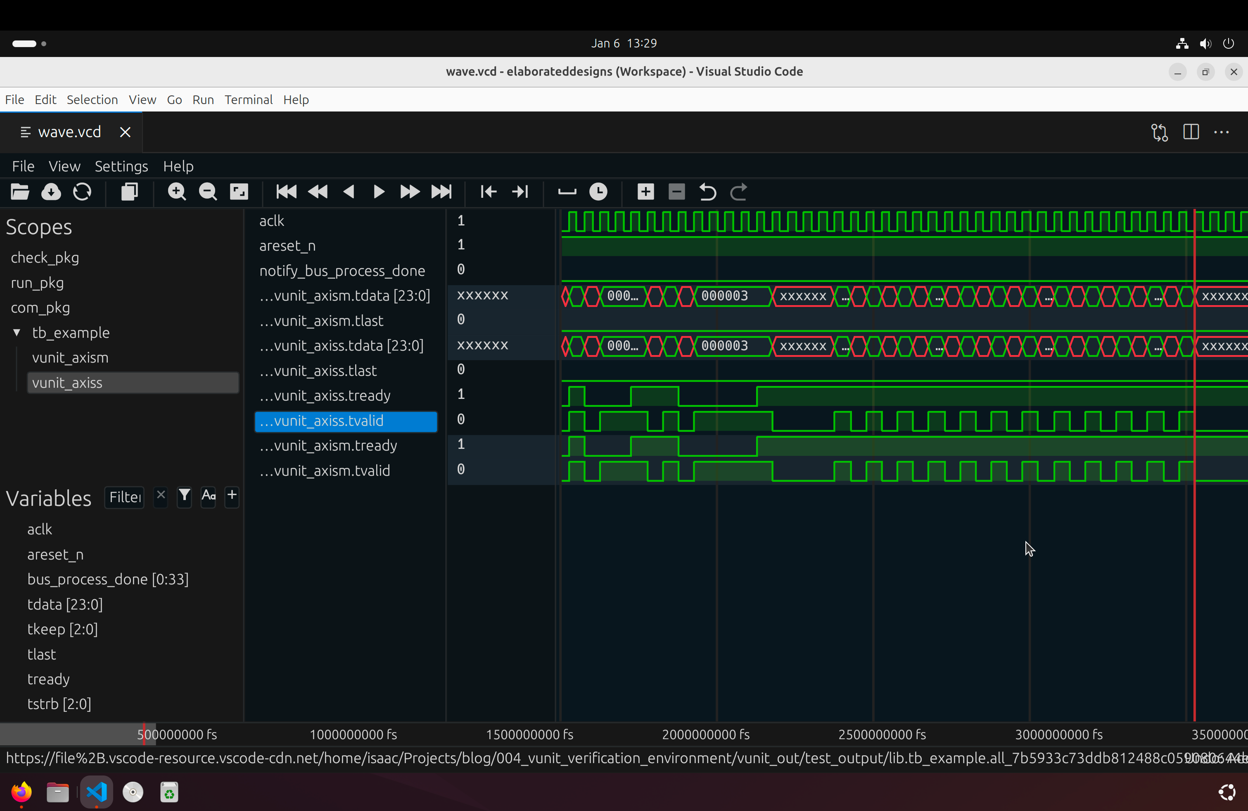Click the add divider toolbar icon
This screenshot has width=1248, height=811.
pyautogui.click(x=567, y=192)
